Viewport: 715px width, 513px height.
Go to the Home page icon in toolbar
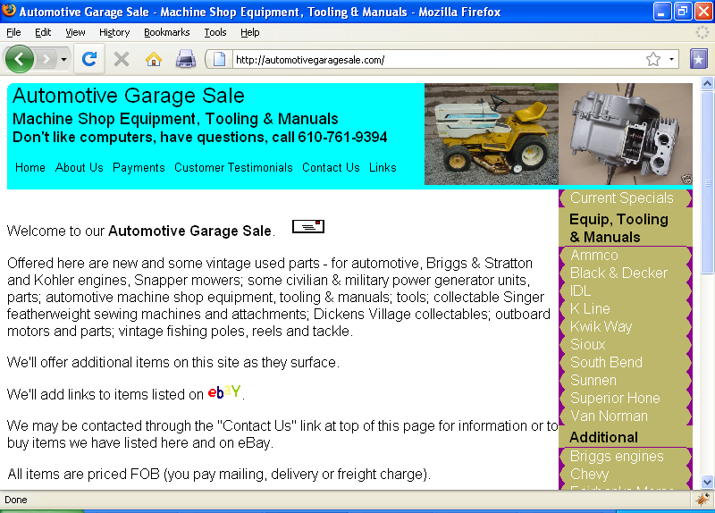click(x=154, y=59)
